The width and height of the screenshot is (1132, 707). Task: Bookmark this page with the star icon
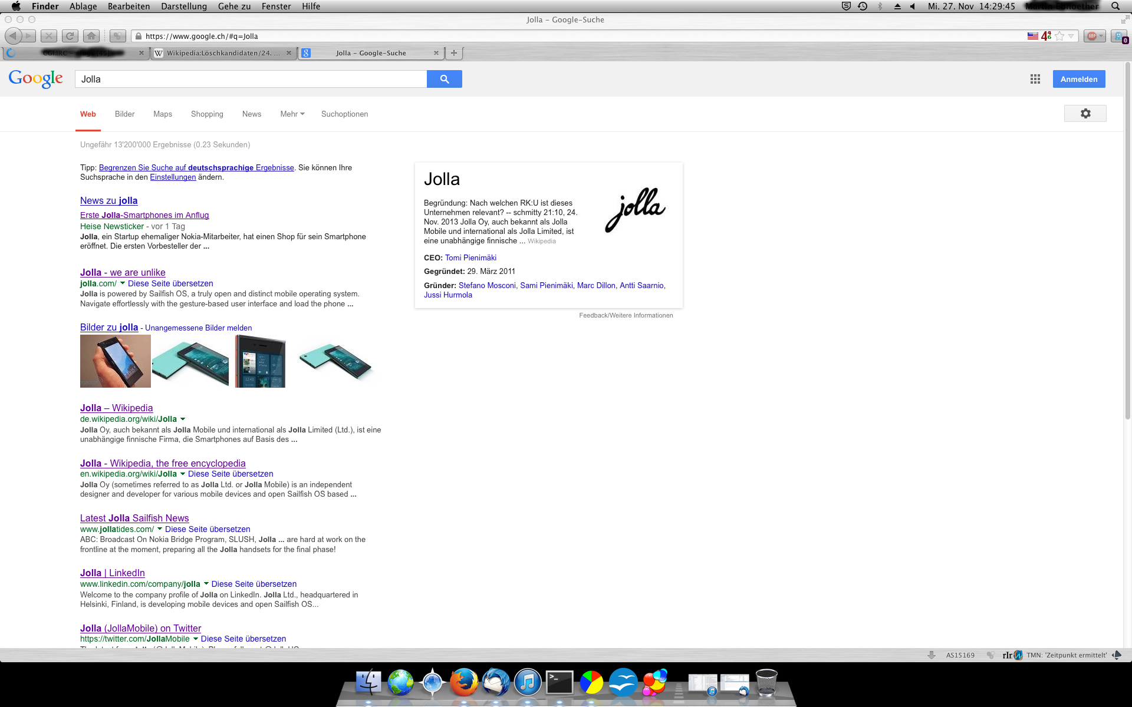tap(1059, 36)
